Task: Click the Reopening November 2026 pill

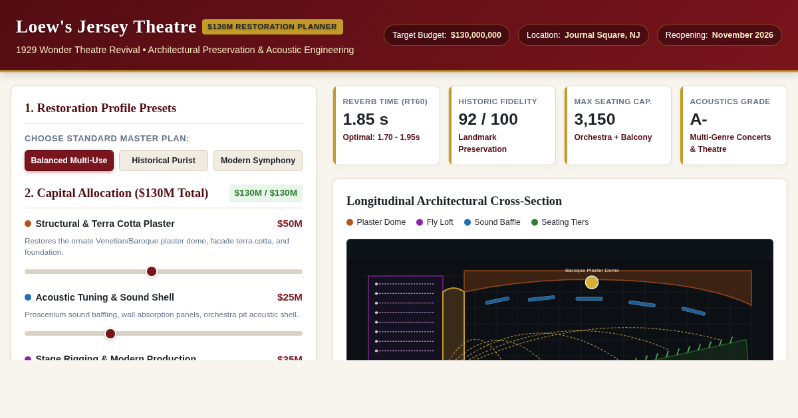Action: (720, 35)
